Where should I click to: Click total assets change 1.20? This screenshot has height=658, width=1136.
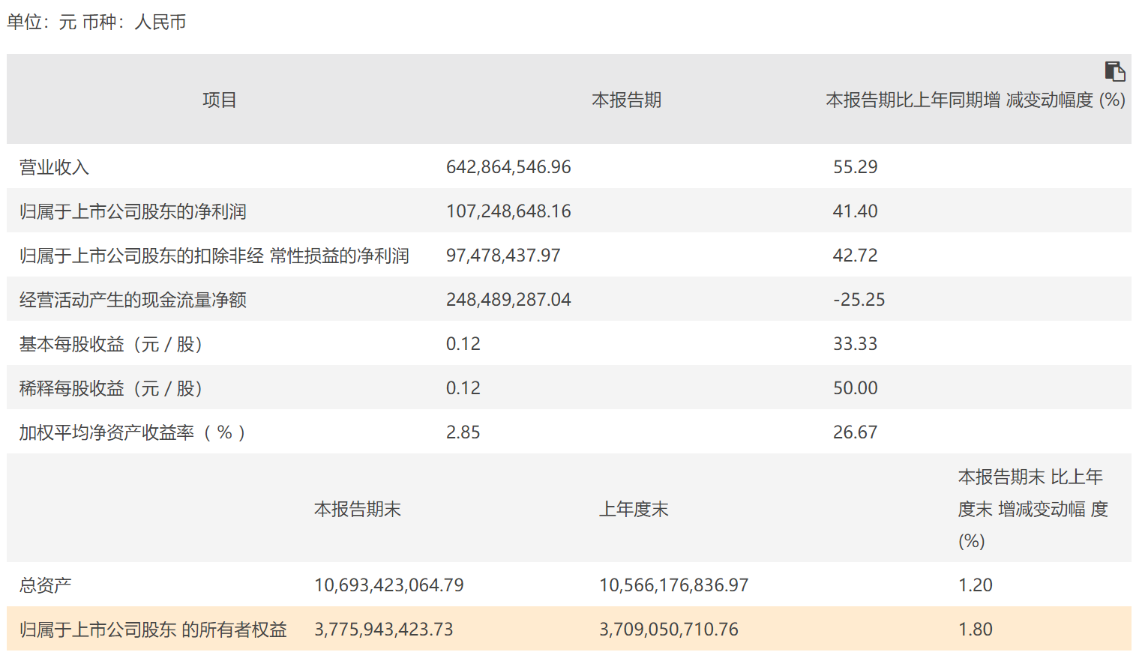976,585
